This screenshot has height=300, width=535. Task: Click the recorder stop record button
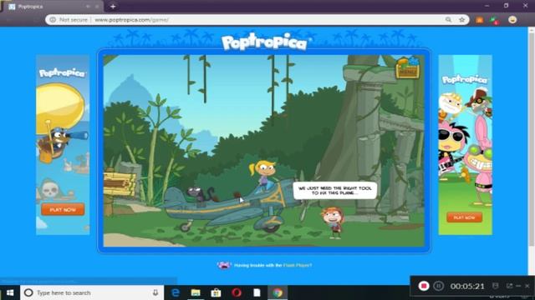[x=424, y=286]
